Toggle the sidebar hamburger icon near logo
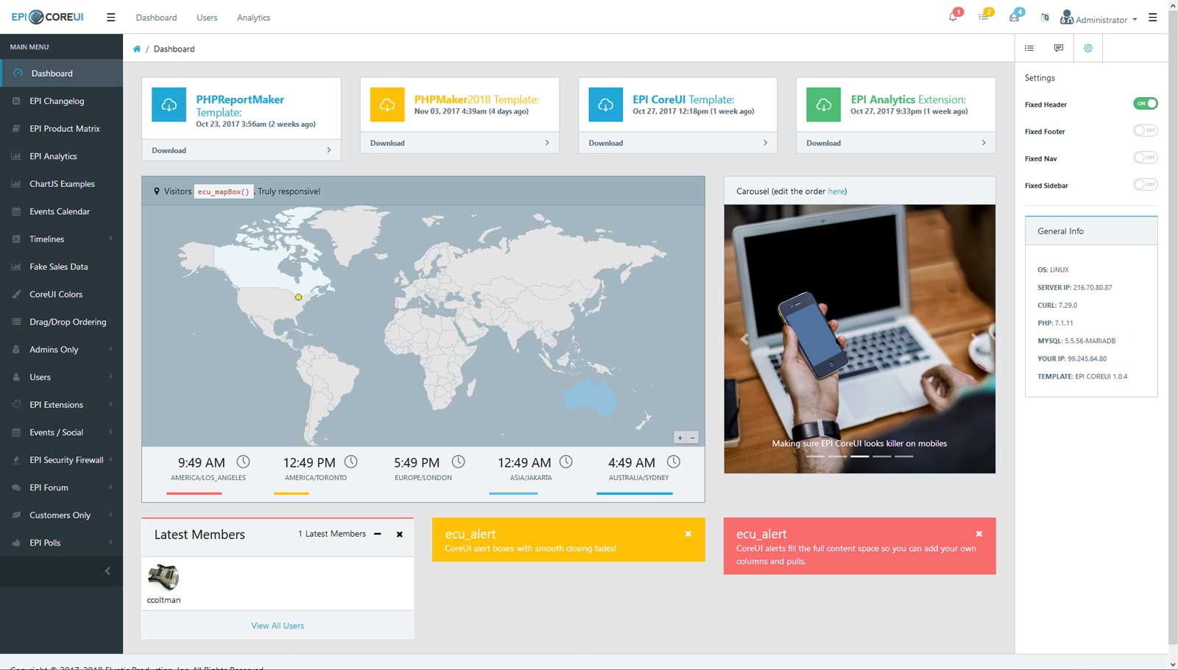The height and width of the screenshot is (670, 1178). coord(110,17)
